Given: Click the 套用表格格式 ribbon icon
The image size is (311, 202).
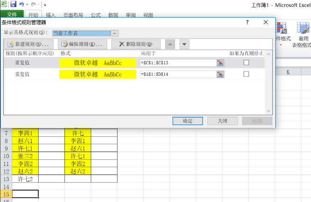Looking at the screenshot, I should pyautogui.click(x=303, y=28).
